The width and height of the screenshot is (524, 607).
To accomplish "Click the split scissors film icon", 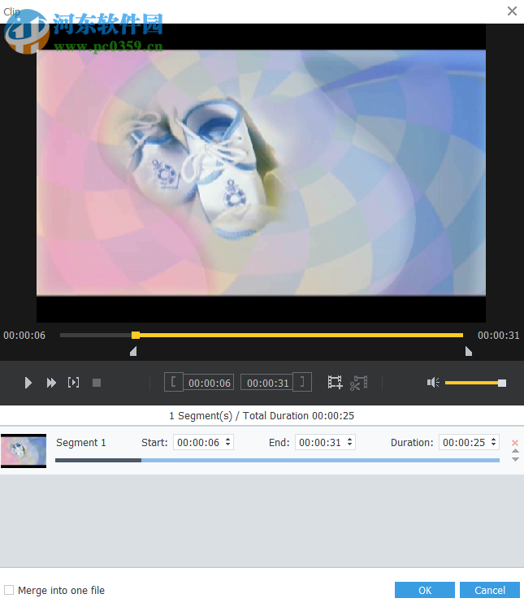I will tap(359, 383).
